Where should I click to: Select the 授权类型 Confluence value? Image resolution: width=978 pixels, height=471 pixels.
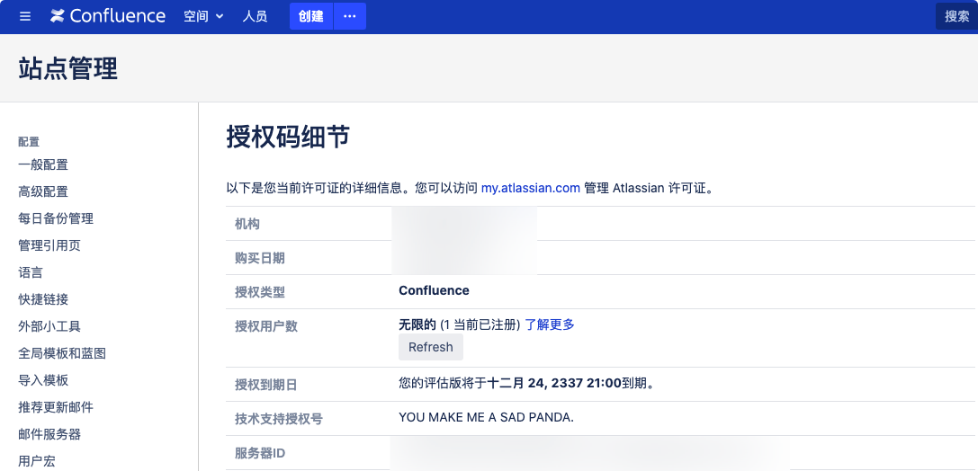click(434, 290)
